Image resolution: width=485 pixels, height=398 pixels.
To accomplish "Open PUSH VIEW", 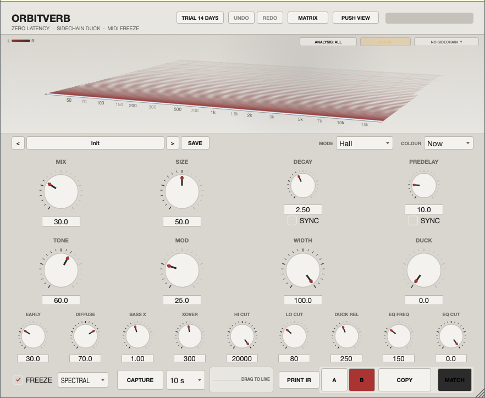I will tap(356, 18).
